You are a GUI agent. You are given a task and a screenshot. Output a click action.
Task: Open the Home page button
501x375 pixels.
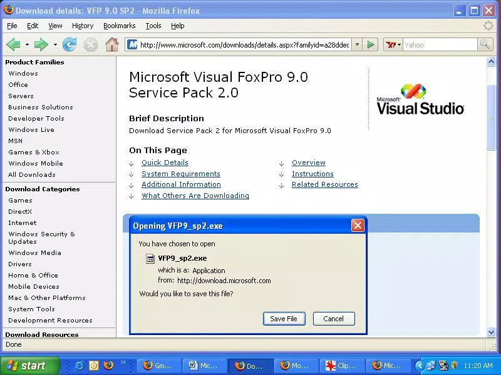click(x=112, y=44)
